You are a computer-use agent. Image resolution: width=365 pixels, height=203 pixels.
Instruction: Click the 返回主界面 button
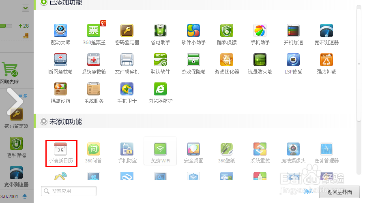click(339, 192)
